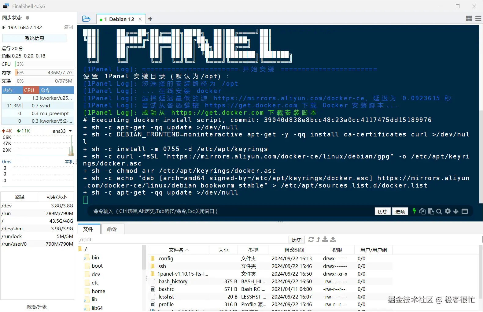Image resolution: width=483 pixels, height=312 pixels.
Task: Select the rcu_preempt process row
Action: [x=38, y=113]
